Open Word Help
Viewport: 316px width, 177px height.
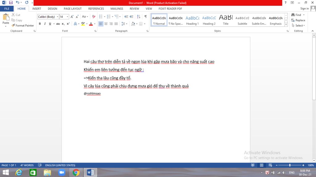pyautogui.click(x=285, y=2)
